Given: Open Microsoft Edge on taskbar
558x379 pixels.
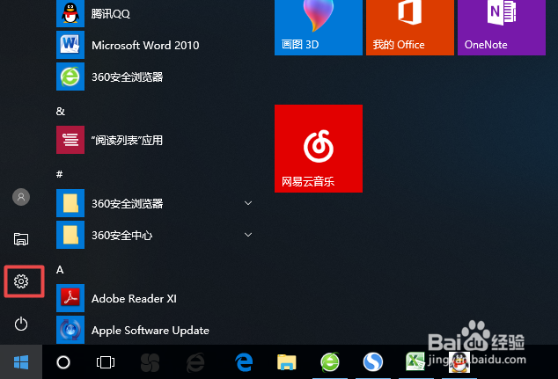Looking at the screenshot, I should 244,362.
